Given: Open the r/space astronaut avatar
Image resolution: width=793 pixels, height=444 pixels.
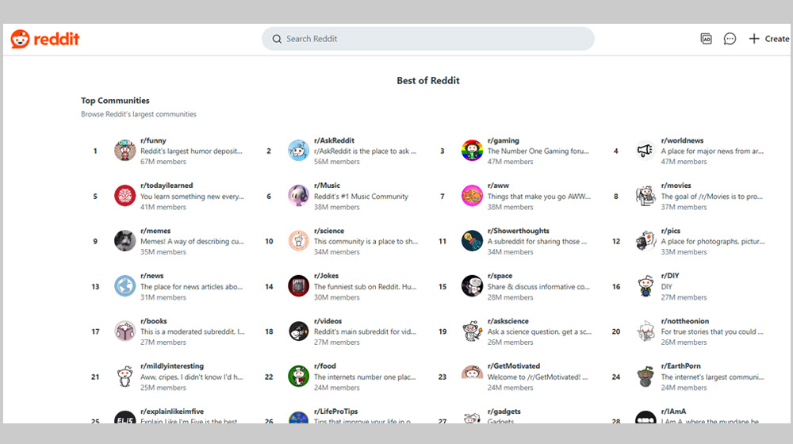Looking at the screenshot, I should [x=472, y=286].
